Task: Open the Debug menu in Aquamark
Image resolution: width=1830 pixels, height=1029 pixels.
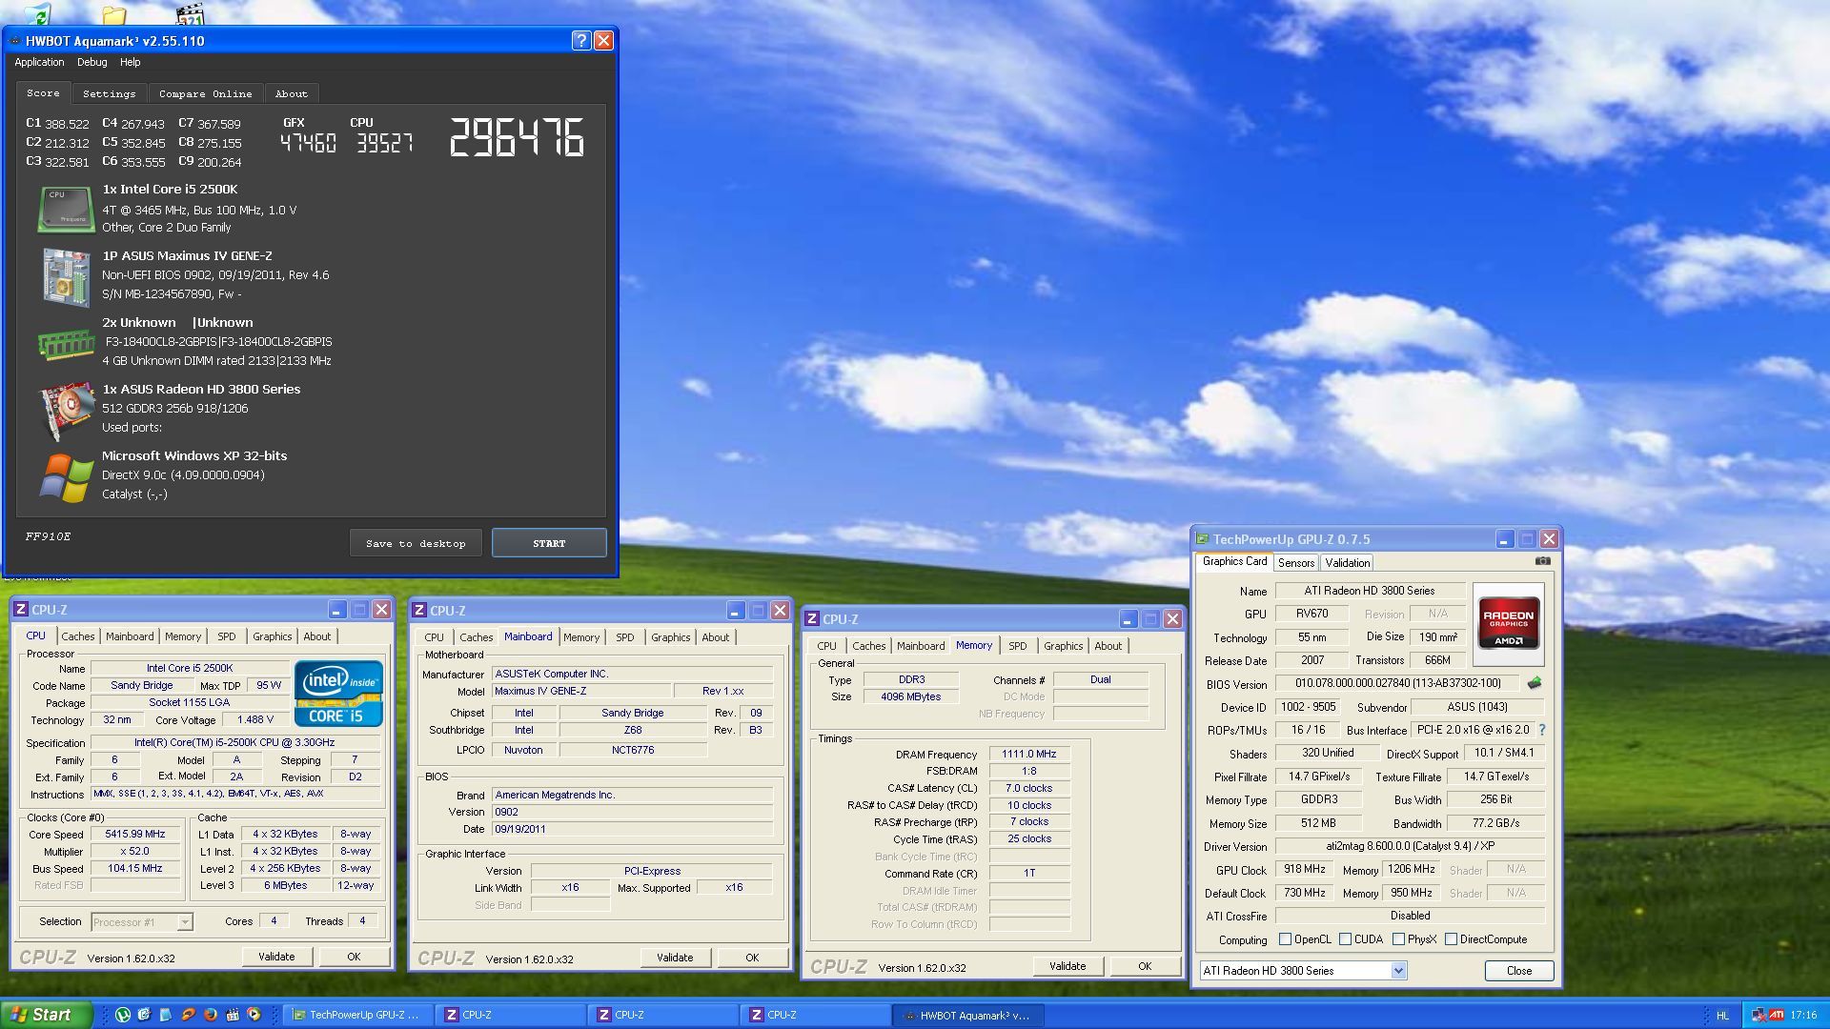Action: [91, 62]
